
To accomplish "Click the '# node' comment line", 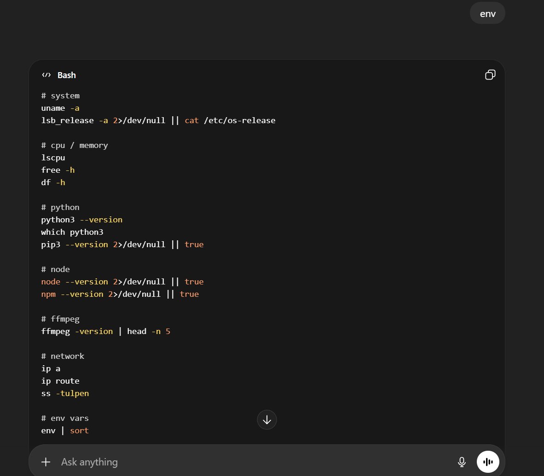I will [56, 269].
